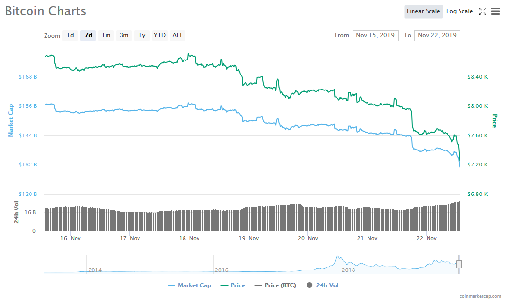Open the fullscreen chart view icon
Viewport: 506px width, 300px height.
(x=482, y=11)
